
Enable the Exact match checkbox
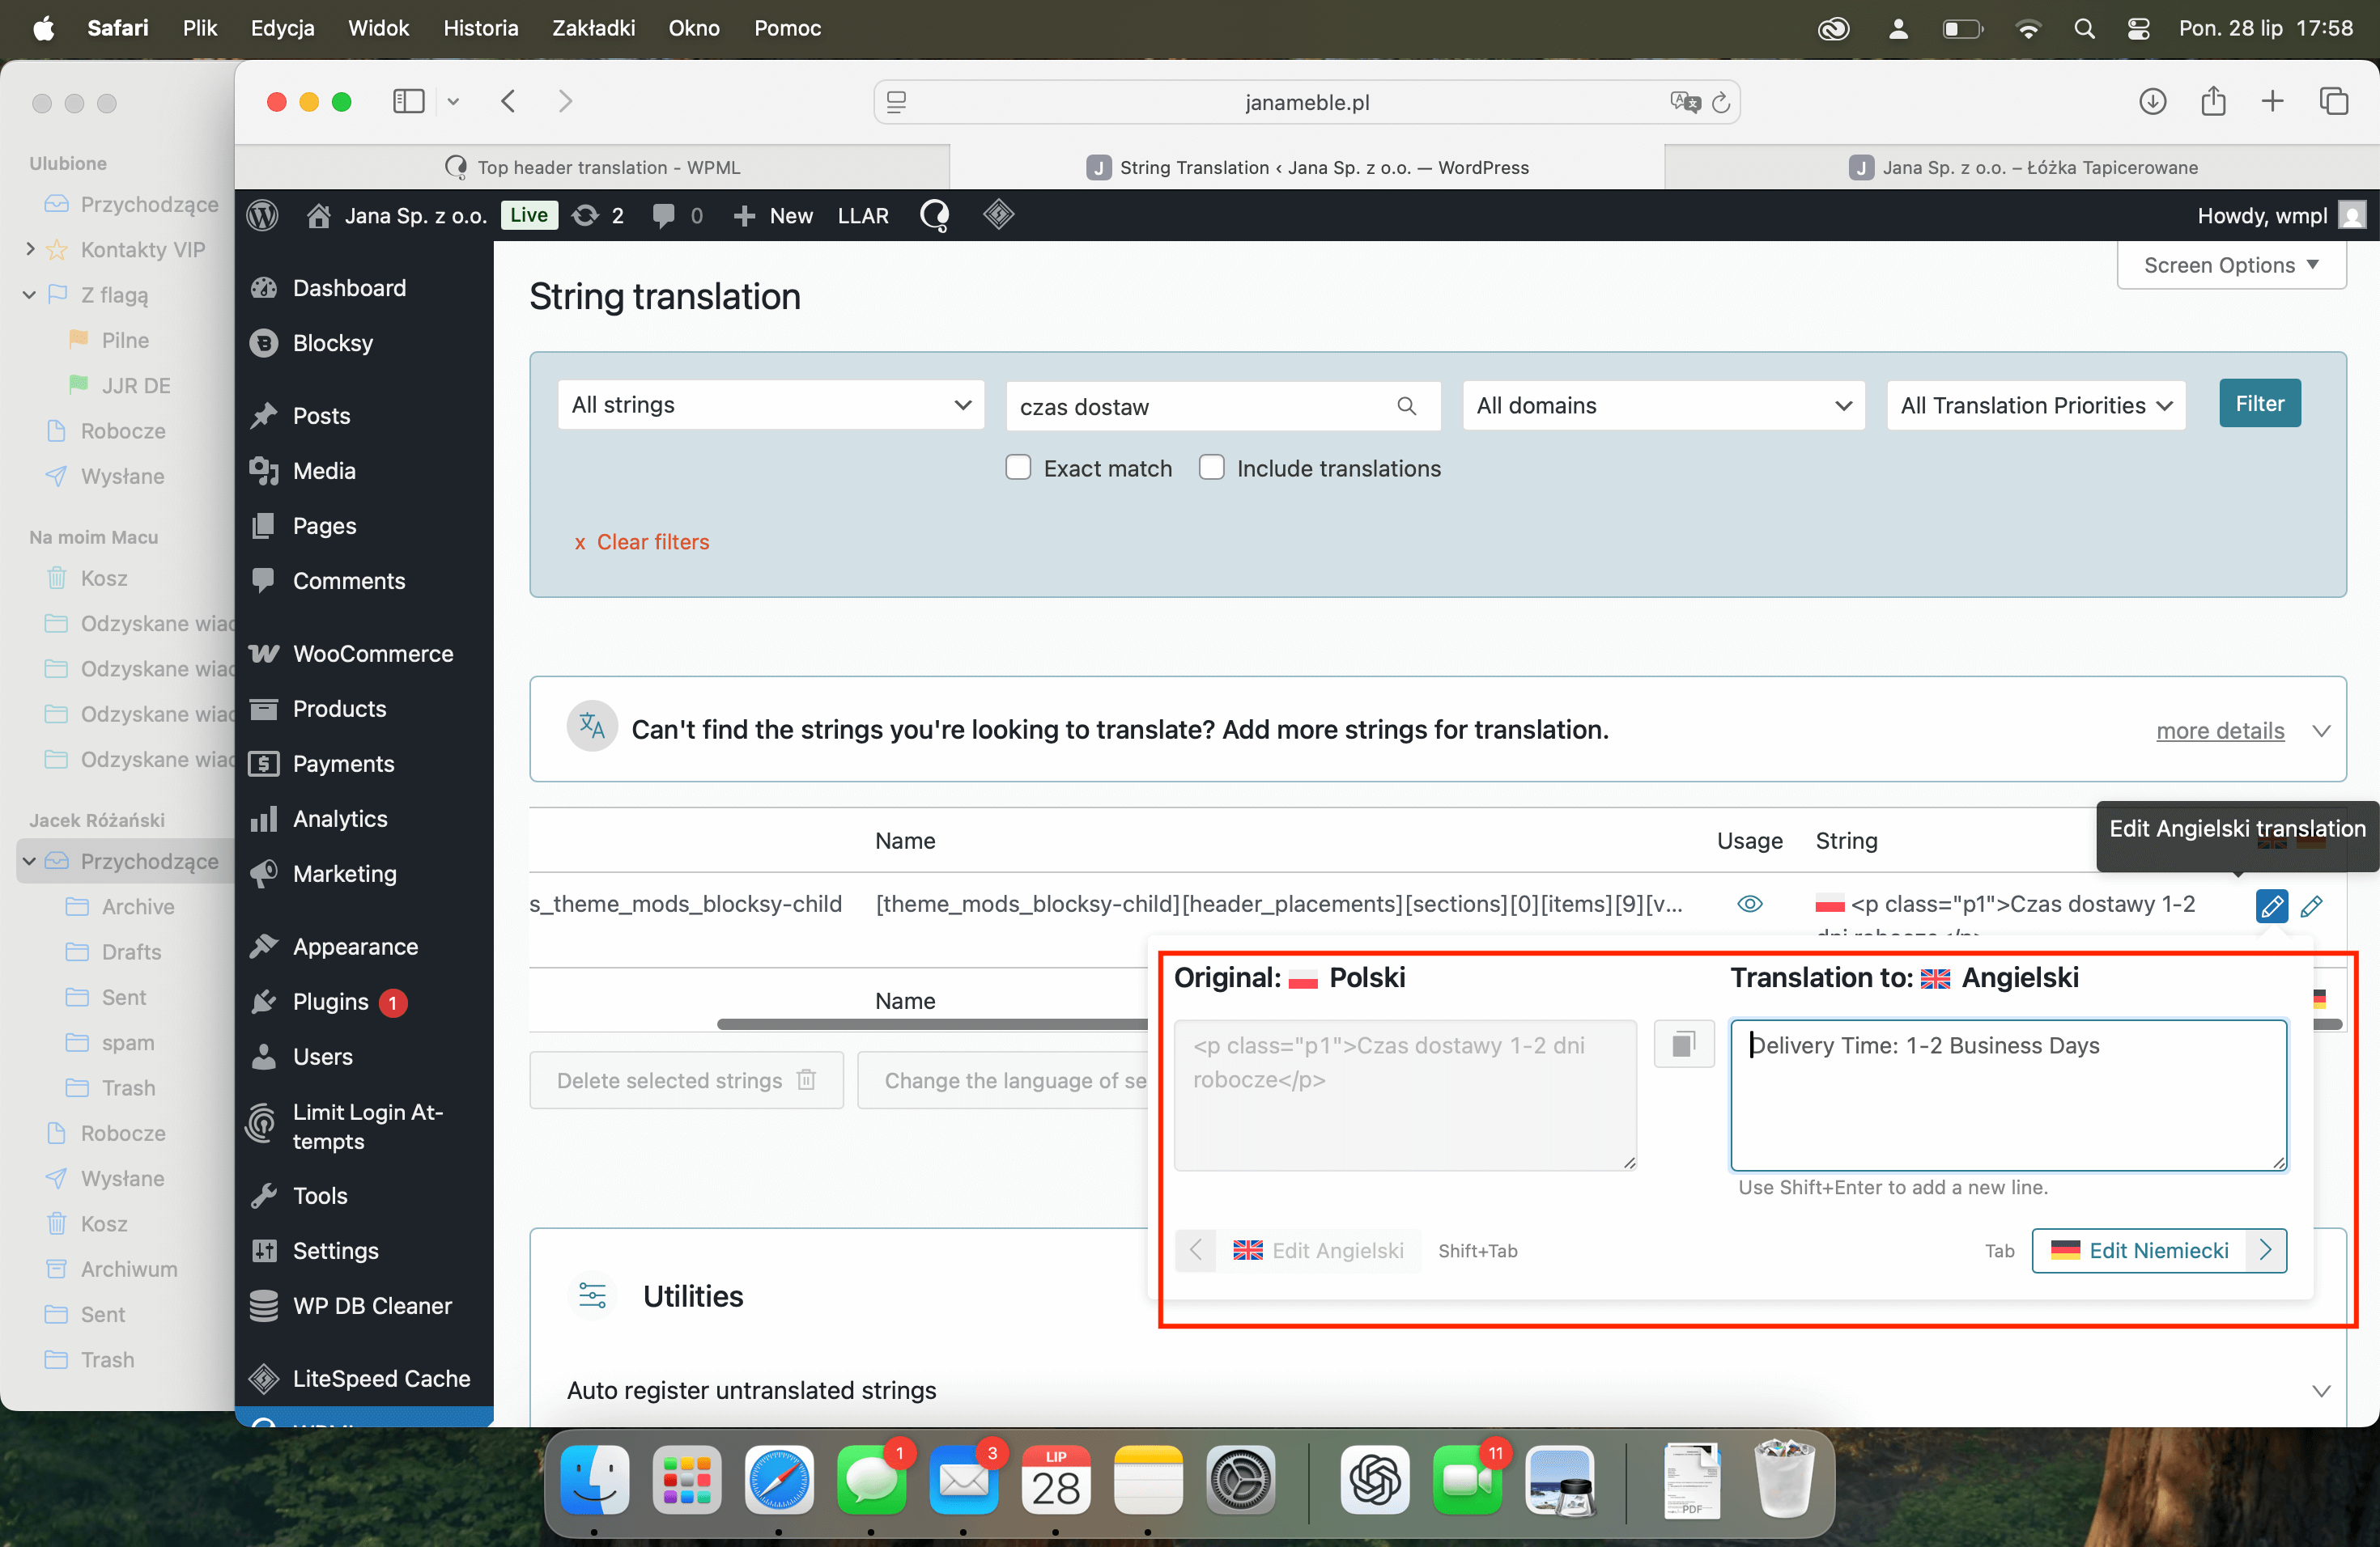pos(1018,468)
